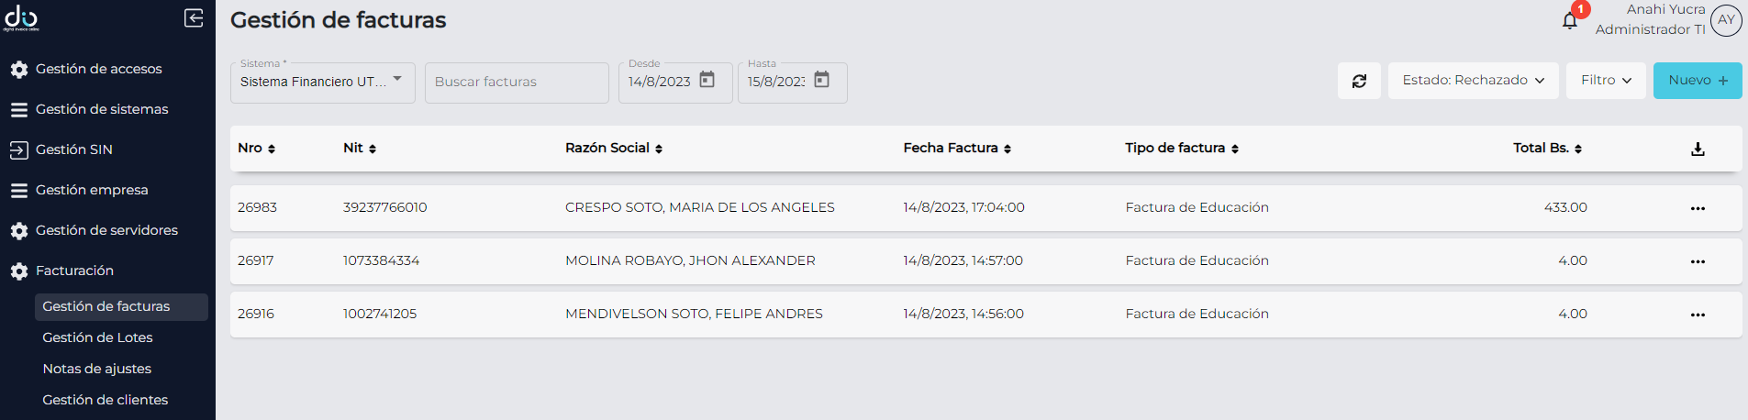Open the three-dot menu for invoice 26916
The height and width of the screenshot is (420, 1748).
point(1698,315)
